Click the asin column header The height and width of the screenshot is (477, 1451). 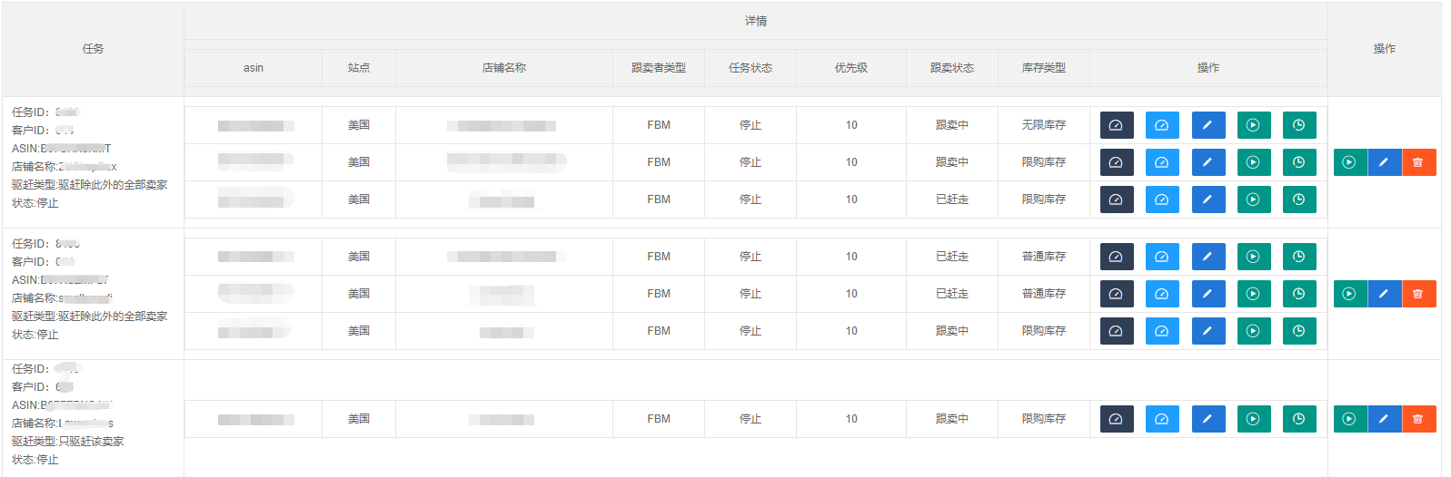click(253, 68)
